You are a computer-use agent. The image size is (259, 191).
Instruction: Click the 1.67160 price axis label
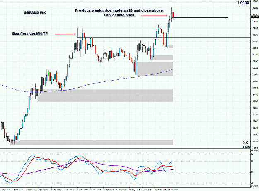(255, 88)
